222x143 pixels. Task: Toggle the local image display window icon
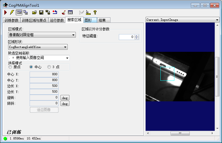[19, 12]
